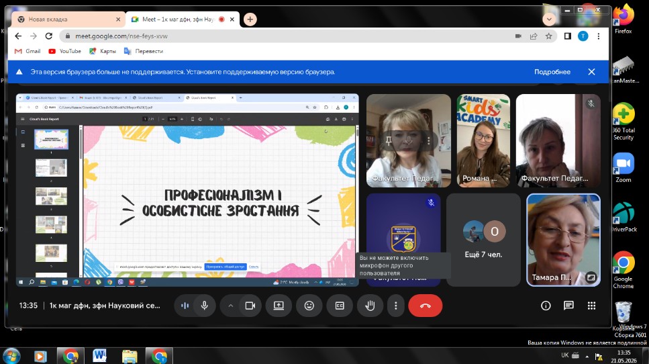This screenshot has width=649, height=364.
Task: Open the tab search dropdown arrow
Action: coord(549,19)
